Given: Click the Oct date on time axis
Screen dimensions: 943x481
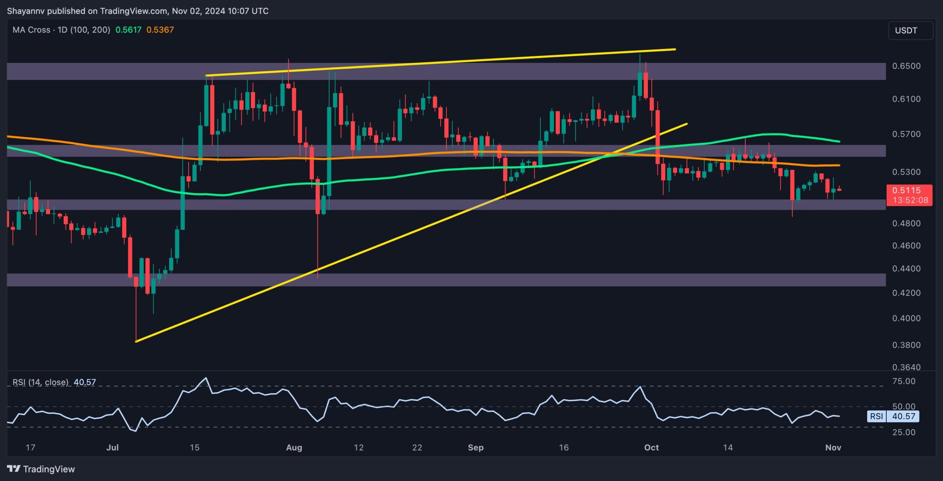Looking at the screenshot, I should pos(651,447).
